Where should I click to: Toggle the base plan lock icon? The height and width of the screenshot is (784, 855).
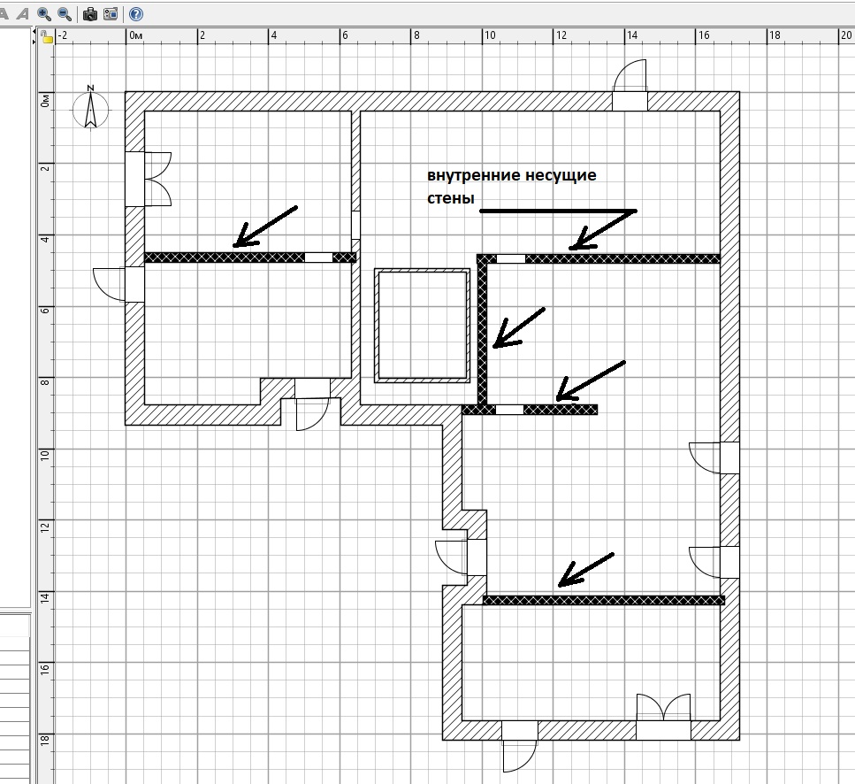pos(47,36)
